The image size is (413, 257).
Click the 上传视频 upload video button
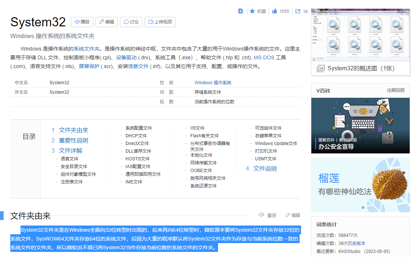point(160,22)
